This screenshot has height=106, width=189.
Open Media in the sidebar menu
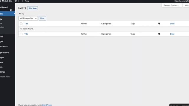(2, 37)
